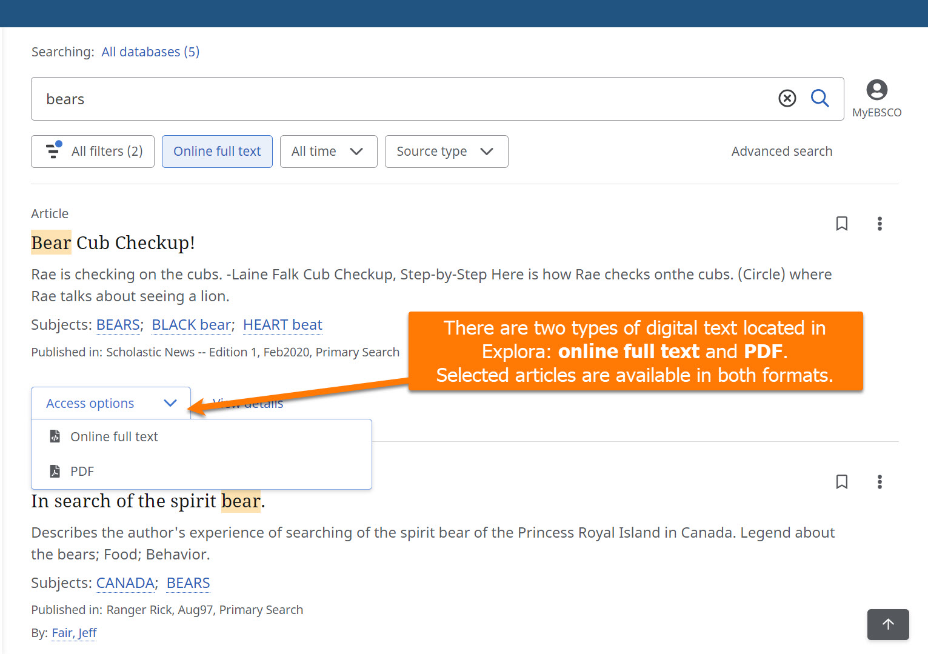928x654 pixels.
Task: Click the back-to-top arrow button
Action: pos(888,624)
